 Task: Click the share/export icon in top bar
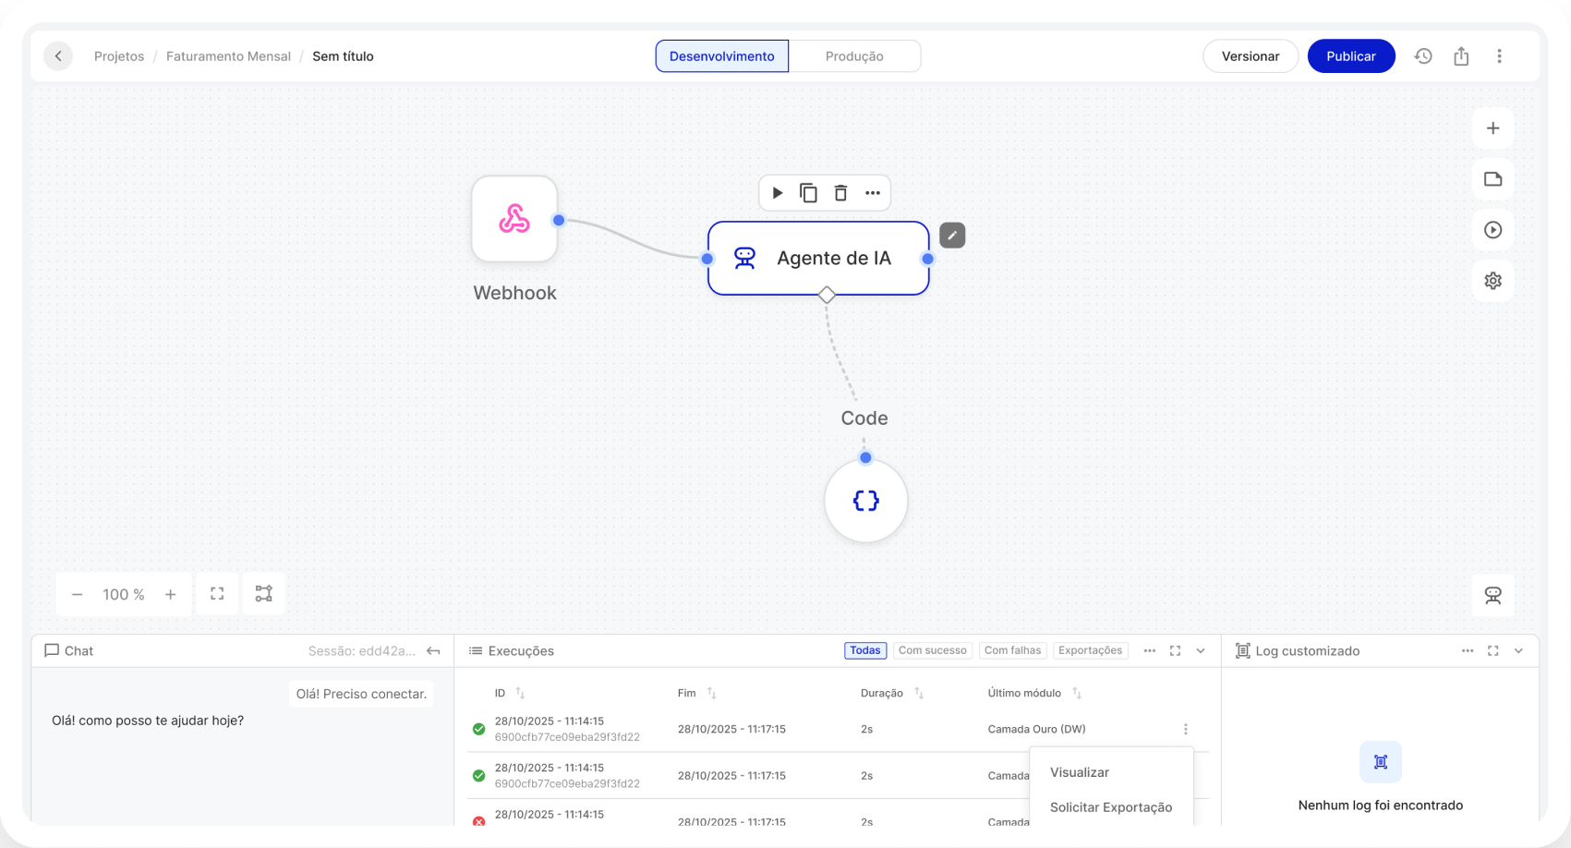(x=1461, y=56)
